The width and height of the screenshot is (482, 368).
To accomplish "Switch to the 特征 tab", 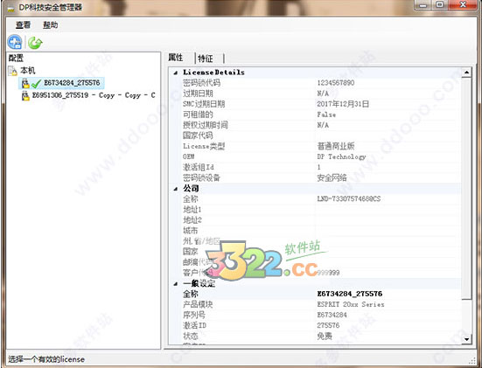I will pyautogui.click(x=206, y=59).
